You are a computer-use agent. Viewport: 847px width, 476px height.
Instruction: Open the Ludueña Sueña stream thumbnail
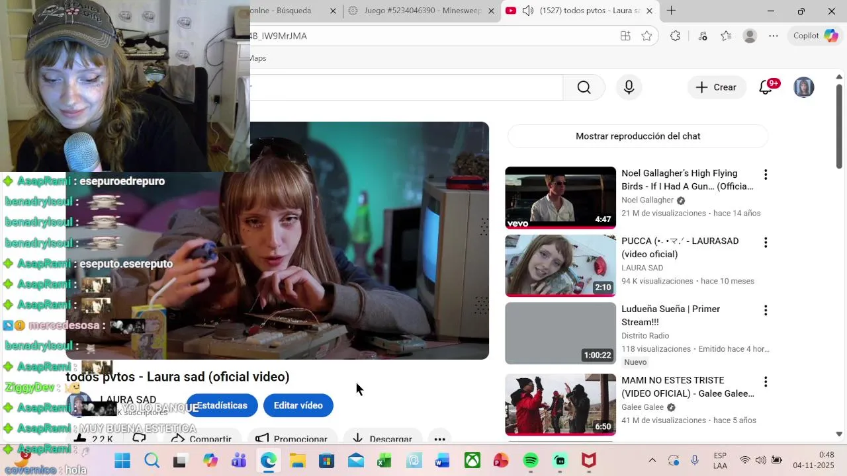560,333
